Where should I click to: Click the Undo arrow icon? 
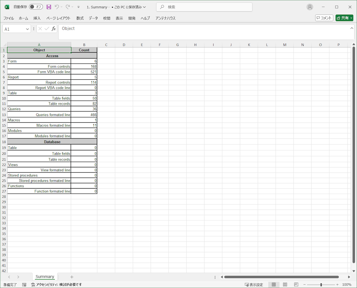[x=57, y=7]
